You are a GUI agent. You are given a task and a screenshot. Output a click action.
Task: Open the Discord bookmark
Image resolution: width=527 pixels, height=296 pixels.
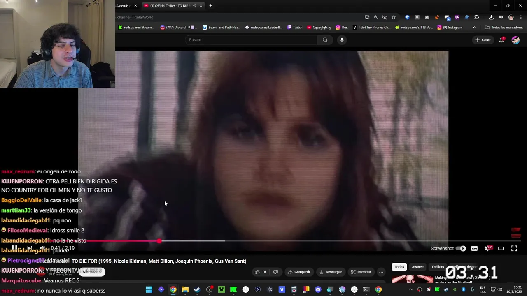click(179, 28)
